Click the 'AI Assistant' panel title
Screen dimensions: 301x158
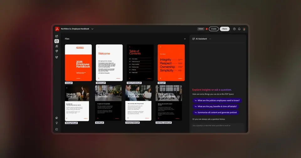tap(201, 39)
